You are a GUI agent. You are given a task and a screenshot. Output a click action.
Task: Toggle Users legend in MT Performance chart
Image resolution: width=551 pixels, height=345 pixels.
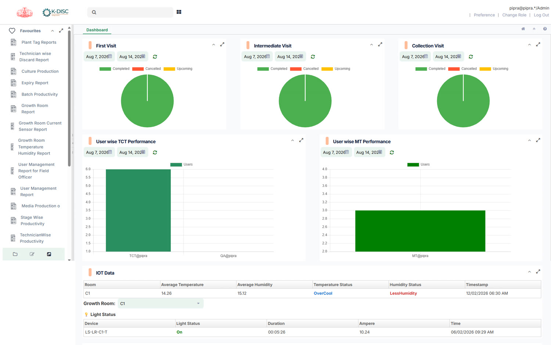[x=418, y=164]
